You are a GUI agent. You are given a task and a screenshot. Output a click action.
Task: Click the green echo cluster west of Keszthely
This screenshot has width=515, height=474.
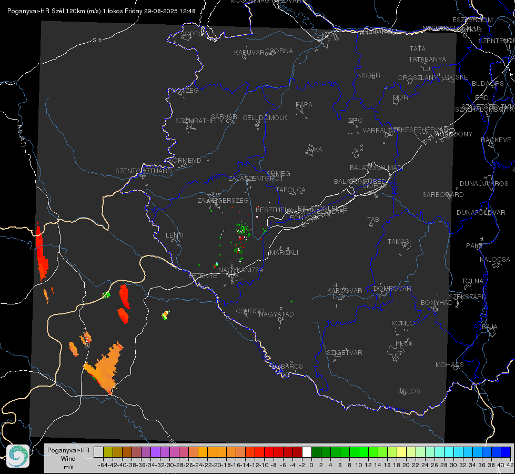[243, 229]
